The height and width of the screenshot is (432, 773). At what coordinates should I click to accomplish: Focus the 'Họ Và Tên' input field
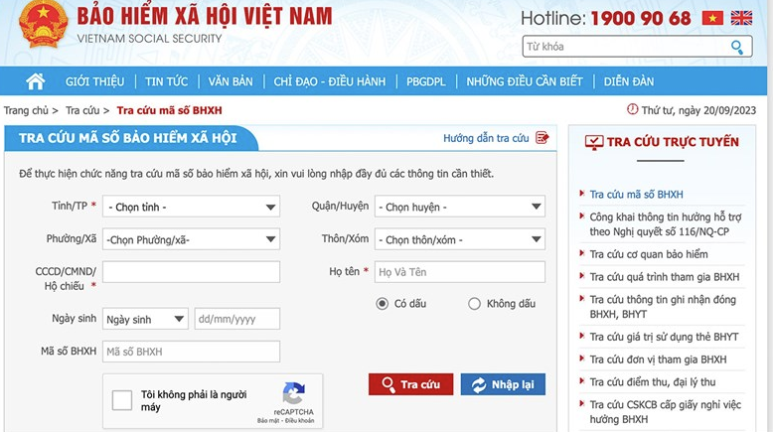point(460,272)
